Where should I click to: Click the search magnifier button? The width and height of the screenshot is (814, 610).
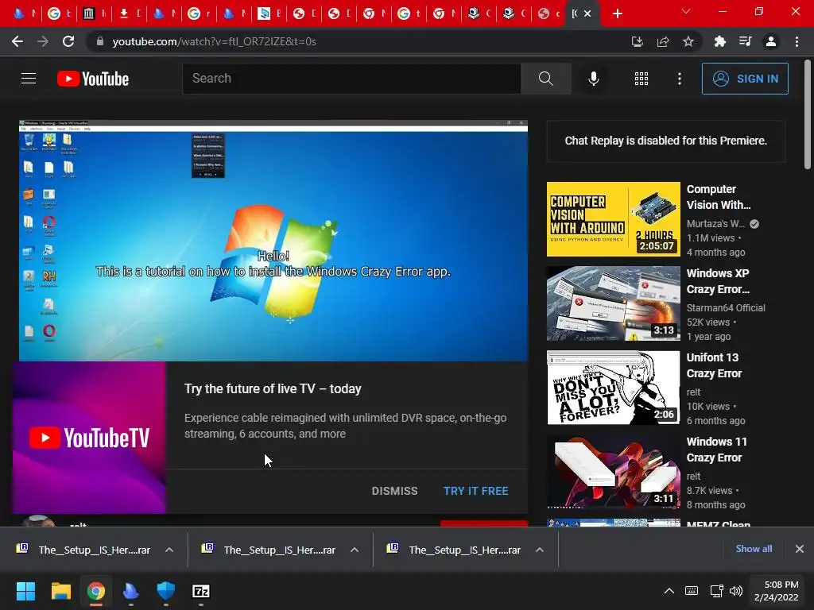coord(545,79)
